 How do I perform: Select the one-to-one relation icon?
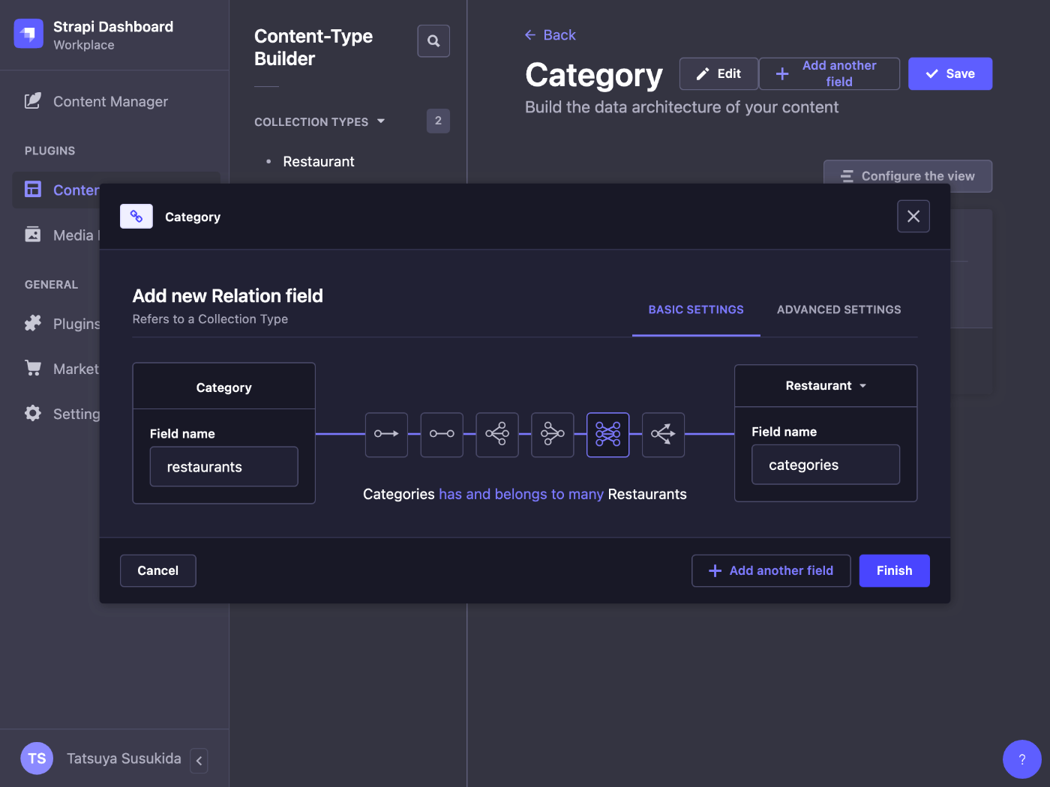(442, 434)
